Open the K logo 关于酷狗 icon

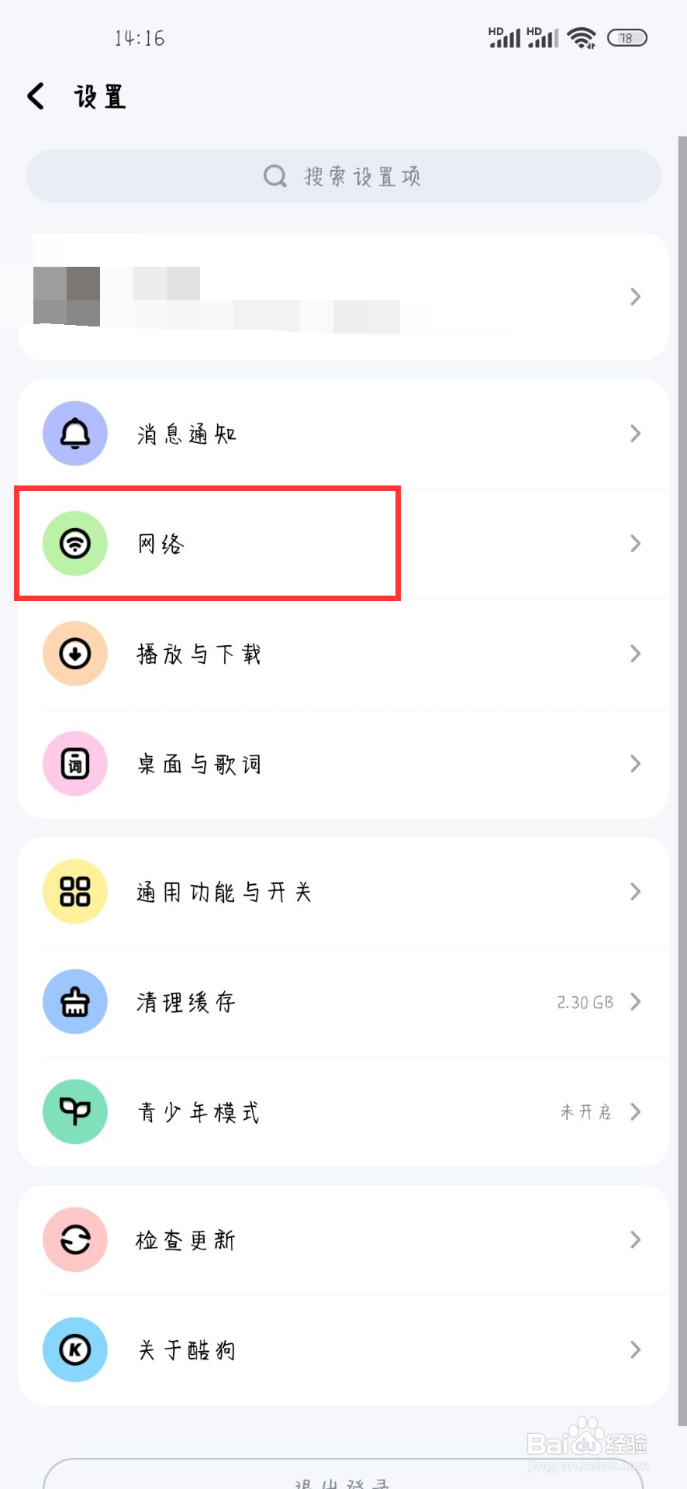coord(74,1350)
